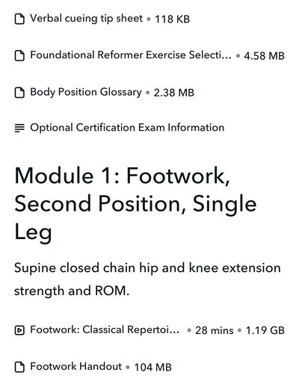299x387 pixels.
Task: Click the Verbal cueing tip sheet file icon
Action: point(19,19)
